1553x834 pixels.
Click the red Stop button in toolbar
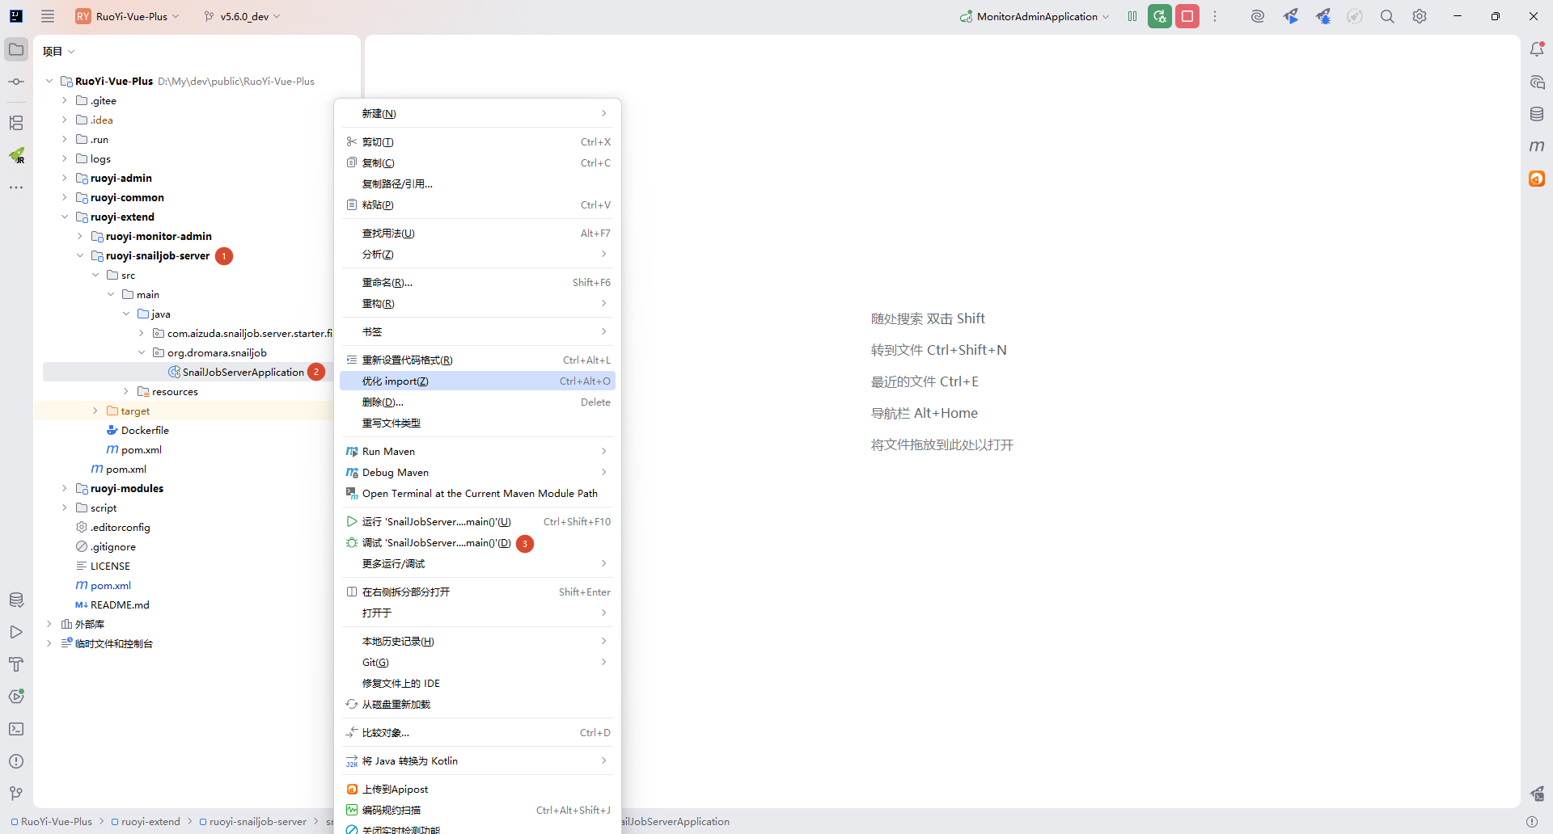pos(1187,16)
